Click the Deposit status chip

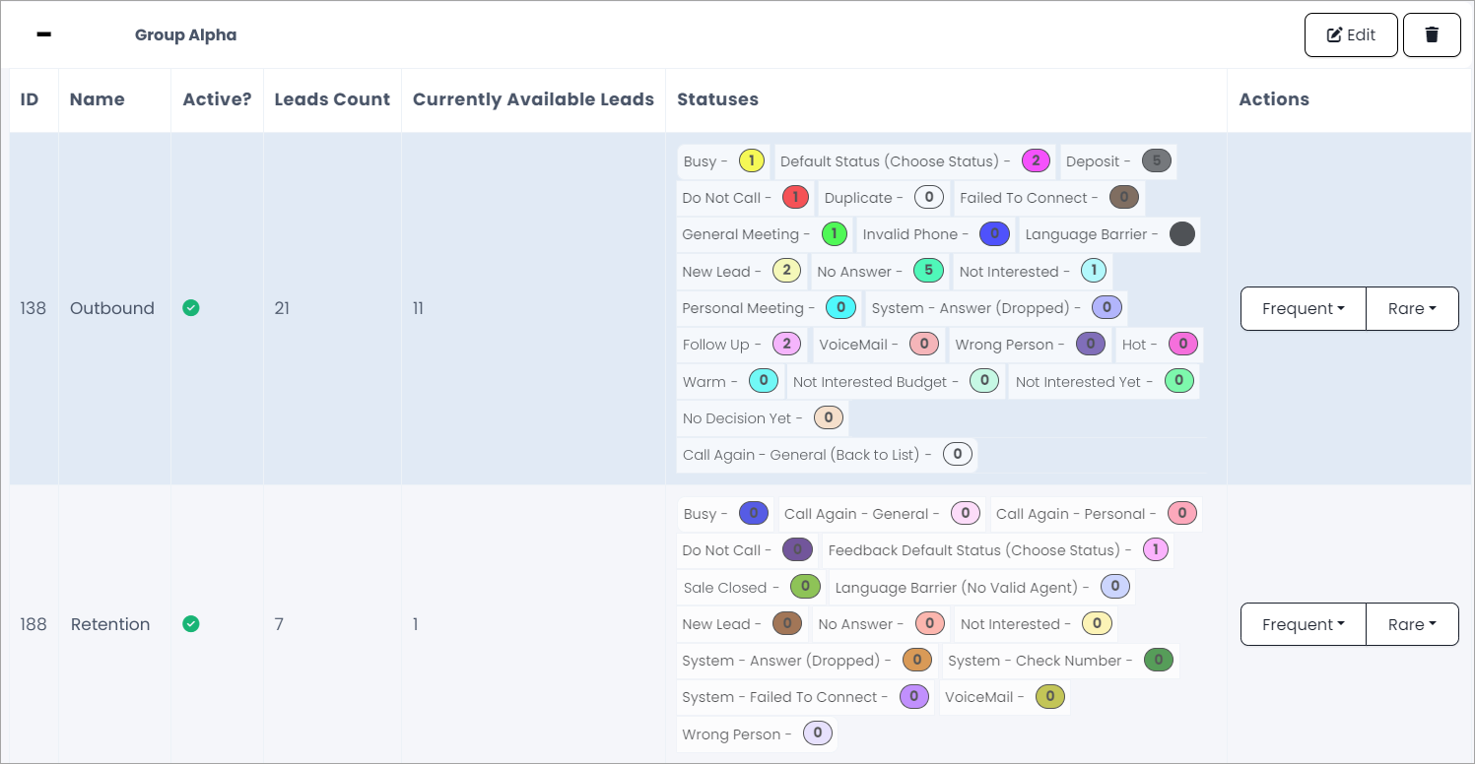click(1118, 161)
